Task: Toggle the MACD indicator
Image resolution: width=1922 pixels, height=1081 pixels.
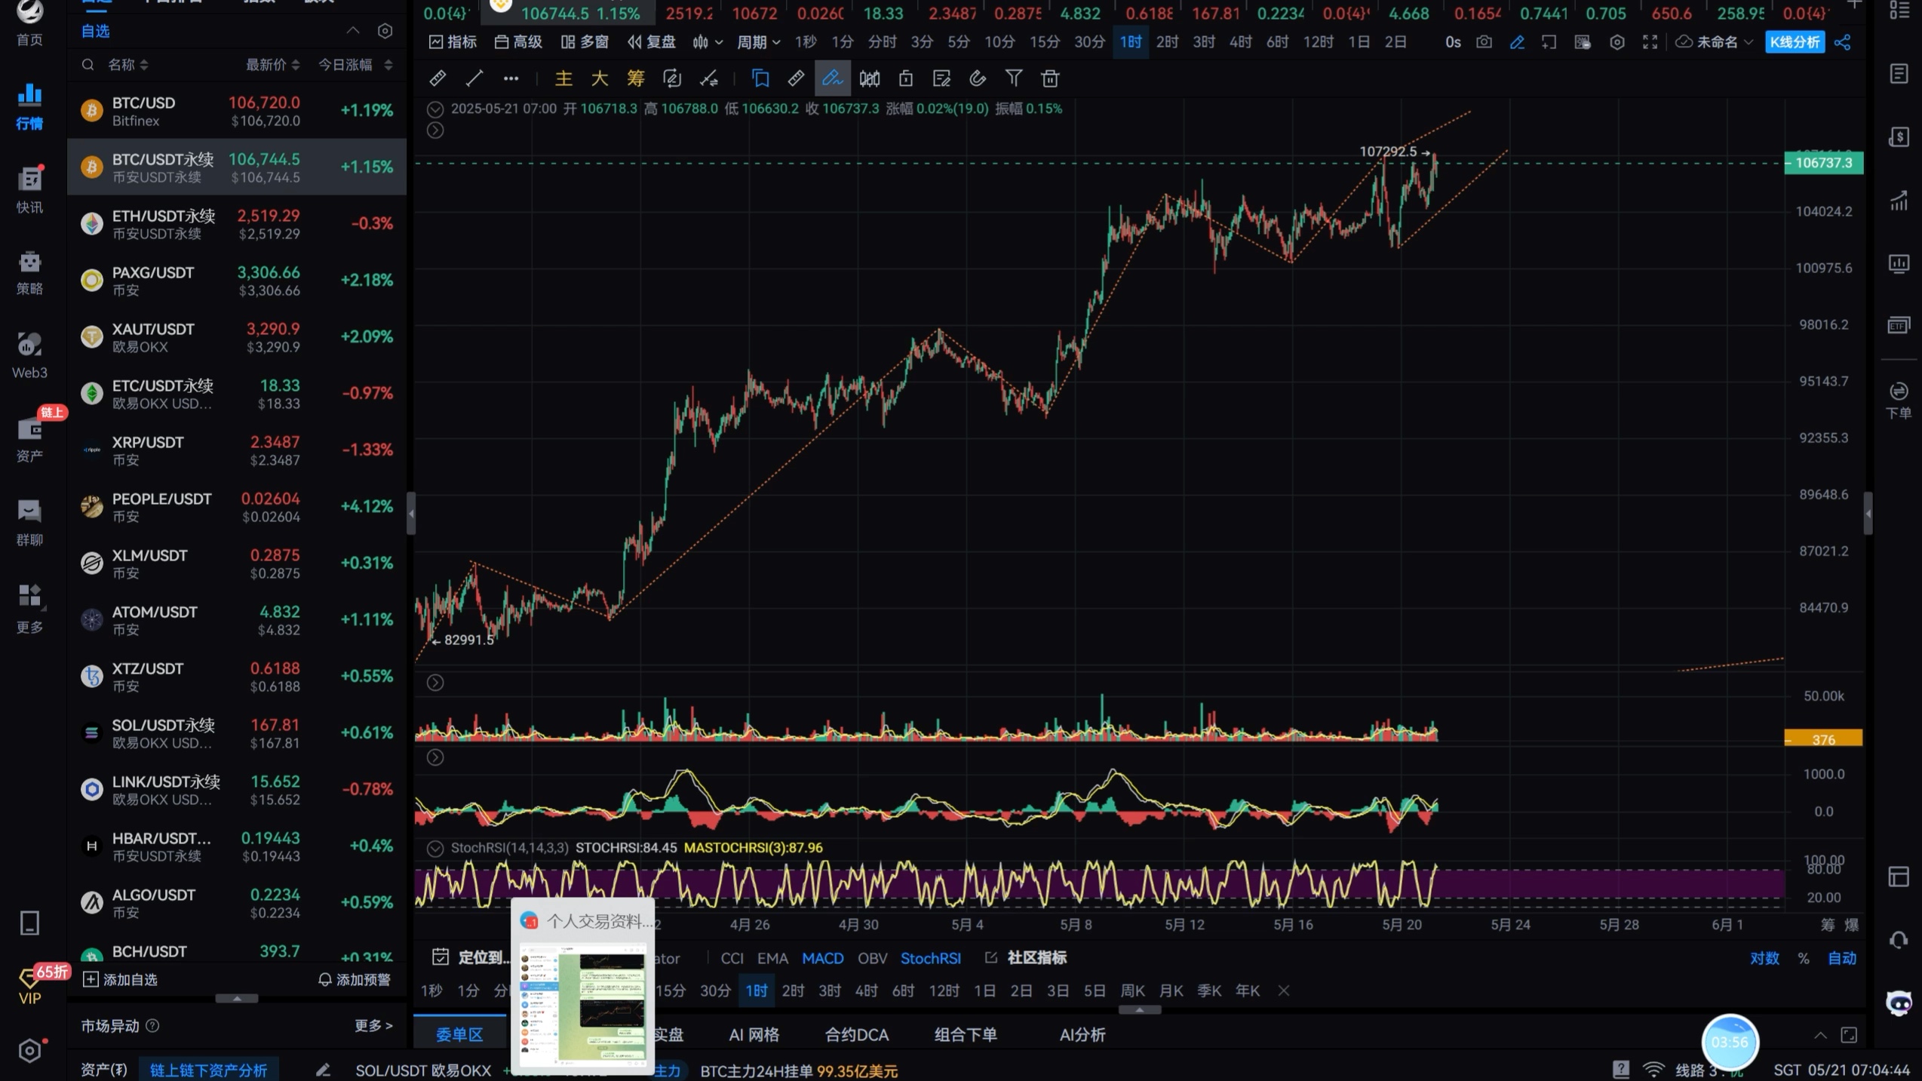Action: click(x=822, y=958)
